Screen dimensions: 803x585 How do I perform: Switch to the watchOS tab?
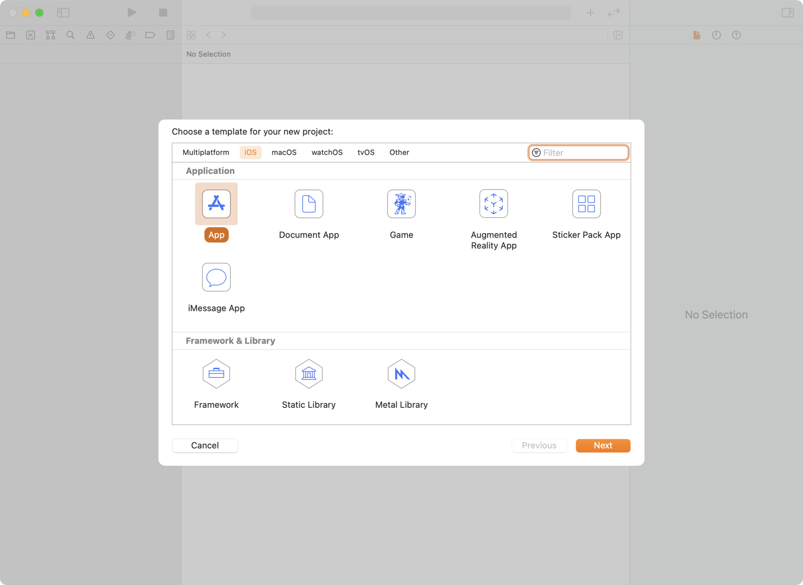pyautogui.click(x=327, y=153)
